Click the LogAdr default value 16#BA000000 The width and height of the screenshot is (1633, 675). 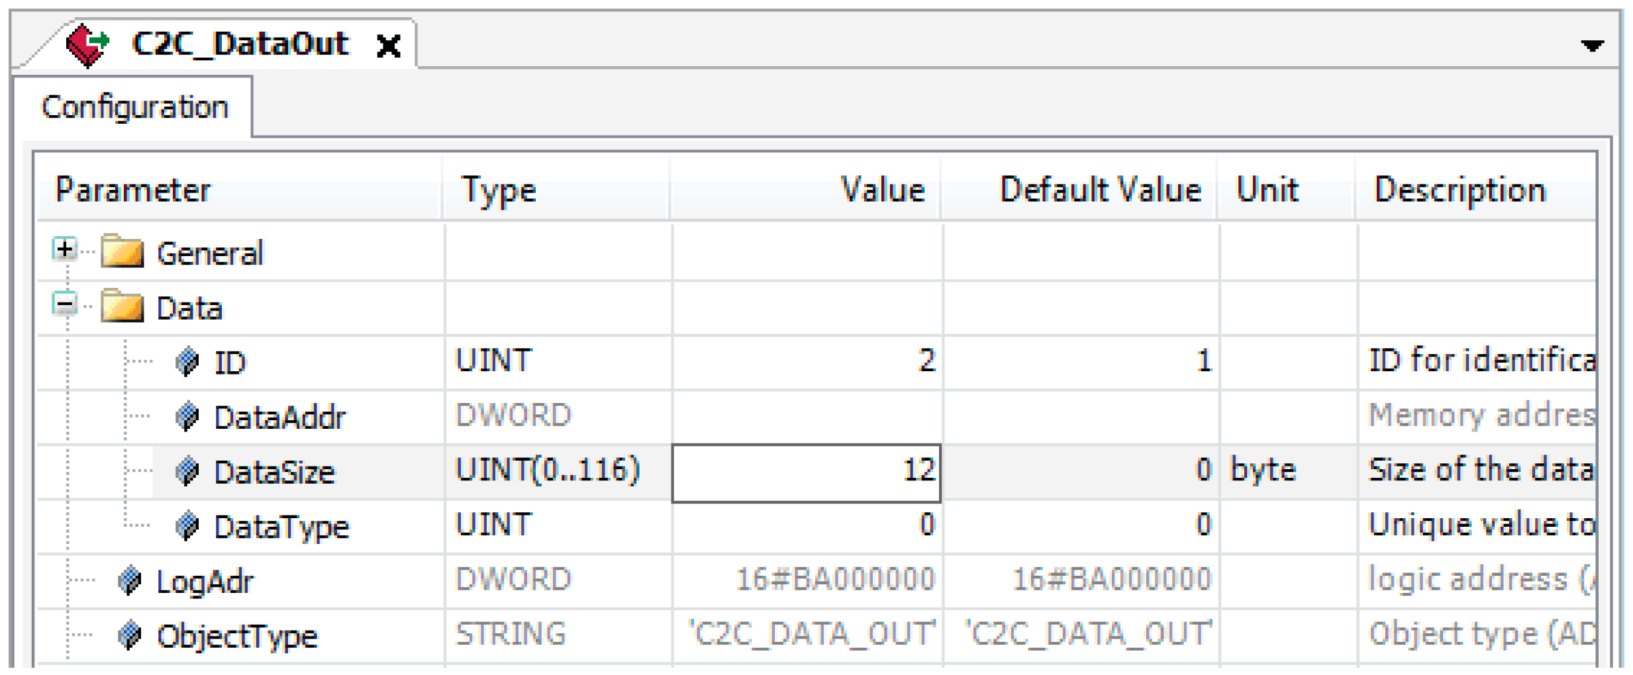[1112, 579]
